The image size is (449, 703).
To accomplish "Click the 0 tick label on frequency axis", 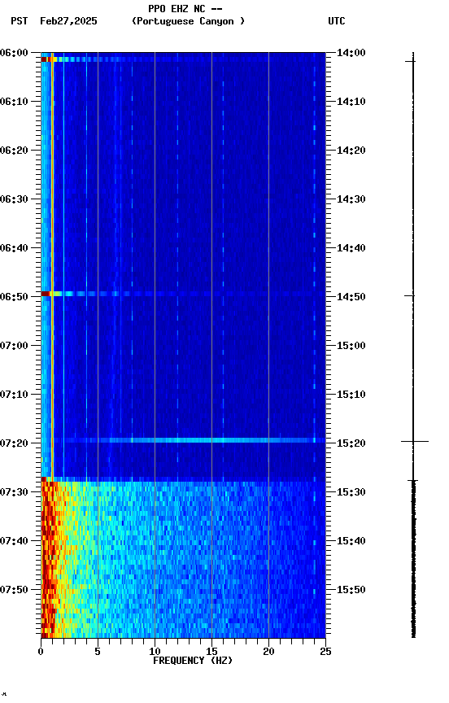I will (41, 652).
